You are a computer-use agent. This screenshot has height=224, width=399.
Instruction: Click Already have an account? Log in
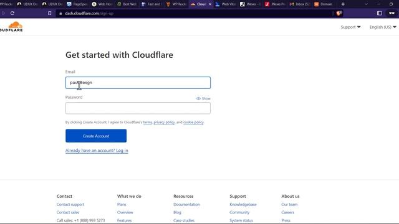point(97,151)
